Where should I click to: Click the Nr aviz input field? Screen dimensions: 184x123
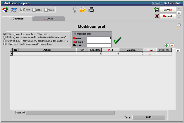click(99, 45)
